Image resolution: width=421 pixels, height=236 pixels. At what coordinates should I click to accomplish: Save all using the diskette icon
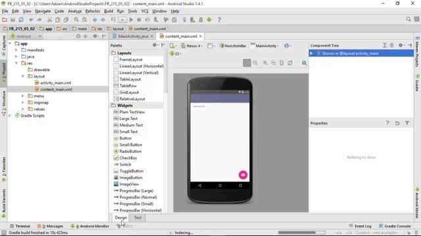click(12, 20)
